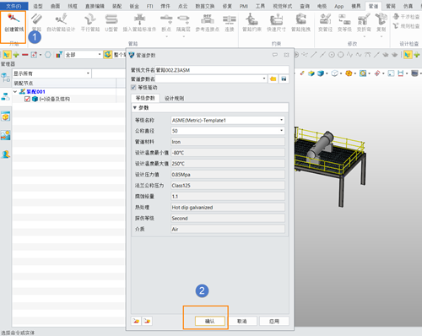Select the 参考连接点 reference connection point tool

tap(208, 23)
